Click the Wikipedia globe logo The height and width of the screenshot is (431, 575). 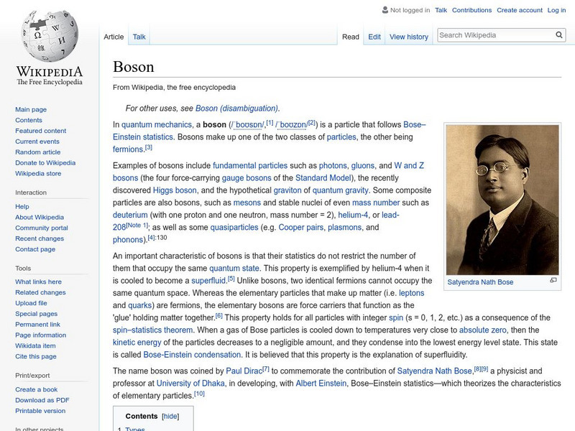[x=49, y=36]
